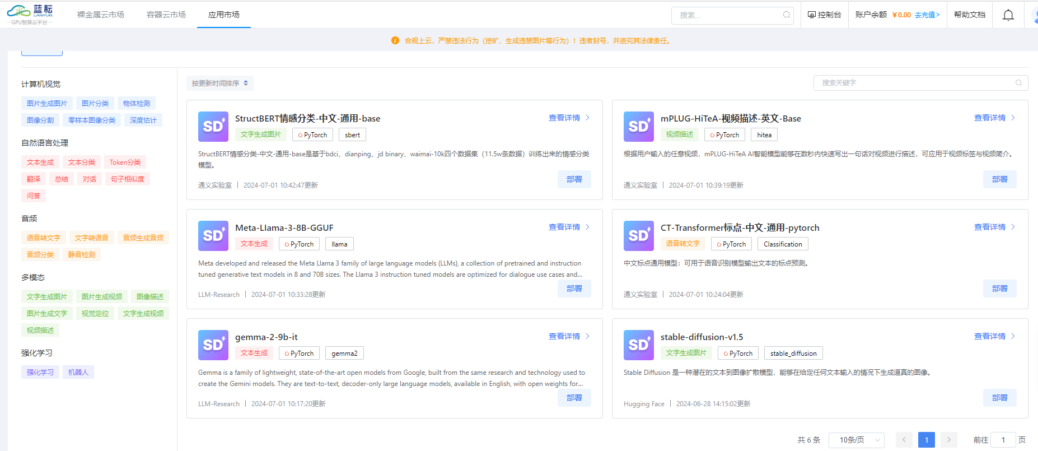
Task: Switch to 裸金属云市场 tab
Action: [101, 15]
